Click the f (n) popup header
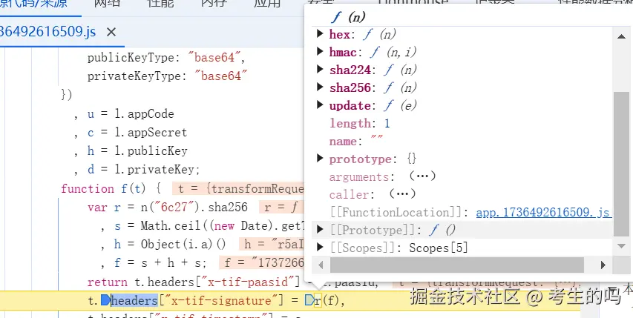 [349, 17]
